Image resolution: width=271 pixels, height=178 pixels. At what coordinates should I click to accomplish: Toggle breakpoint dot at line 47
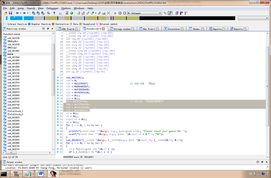[58, 152]
